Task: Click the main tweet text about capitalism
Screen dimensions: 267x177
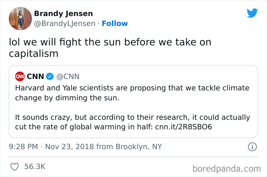Action: [x=110, y=48]
